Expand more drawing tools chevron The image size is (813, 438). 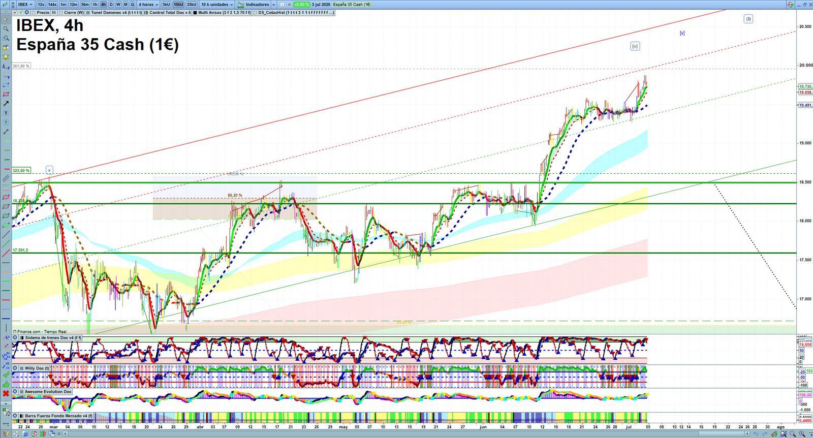point(6,404)
